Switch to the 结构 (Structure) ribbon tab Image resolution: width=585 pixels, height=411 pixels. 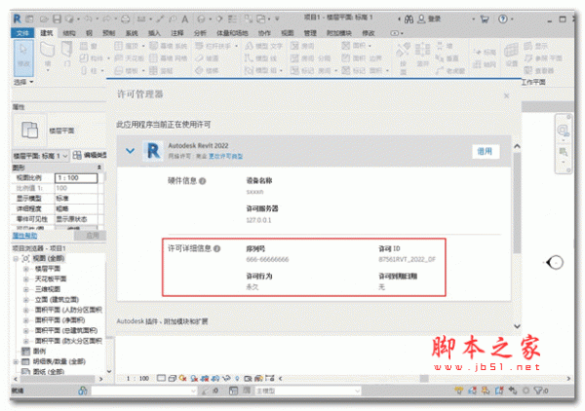pyautogui.click(x=68, y=33)
